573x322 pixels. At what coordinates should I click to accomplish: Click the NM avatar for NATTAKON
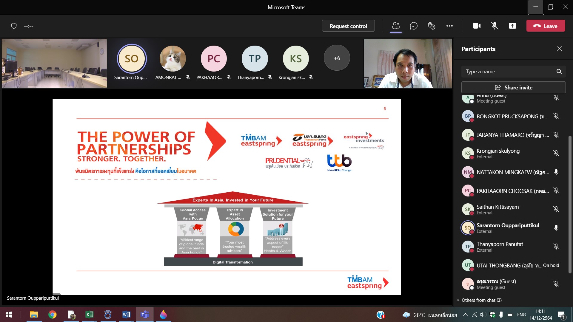[468, 172]
